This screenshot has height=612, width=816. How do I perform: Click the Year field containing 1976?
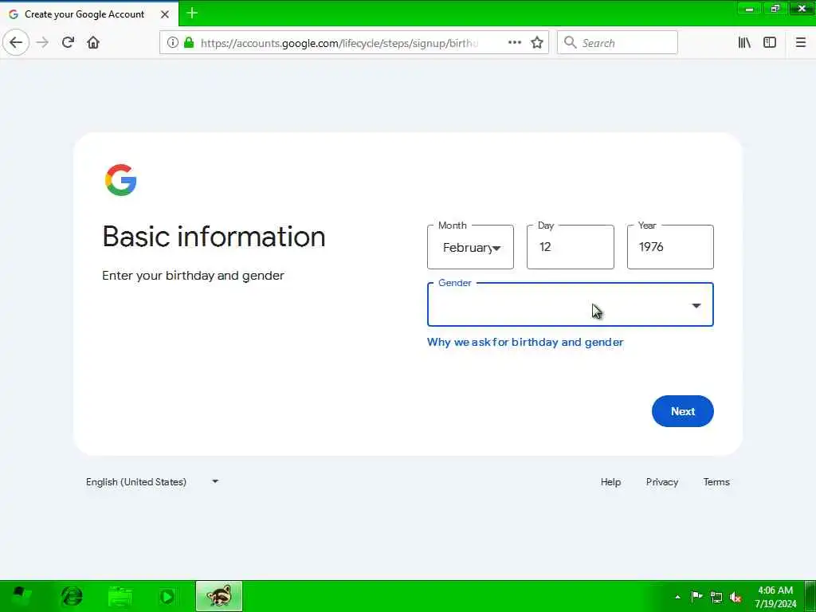point(670,247)
